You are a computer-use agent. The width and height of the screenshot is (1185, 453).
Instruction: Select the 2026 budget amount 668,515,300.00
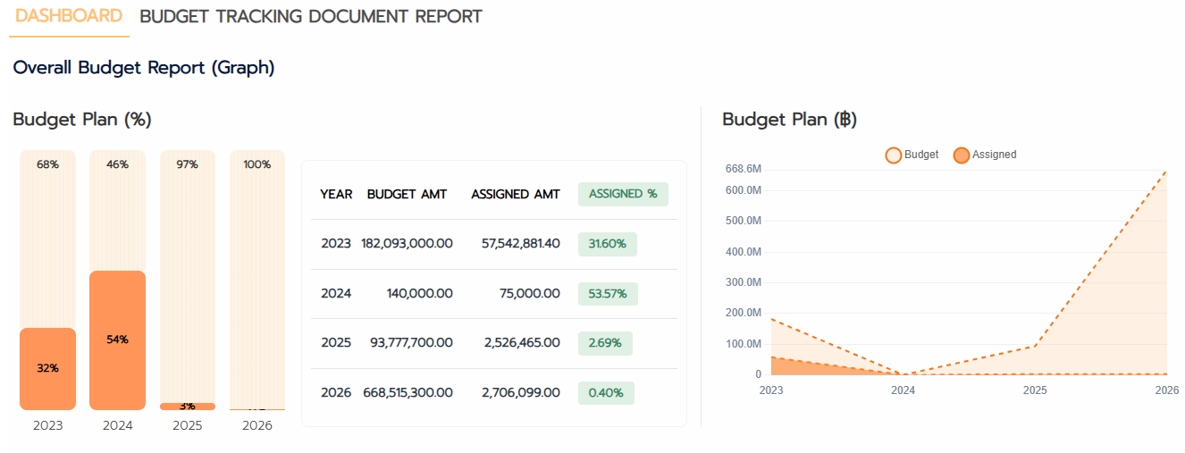(x=408, y=393)
